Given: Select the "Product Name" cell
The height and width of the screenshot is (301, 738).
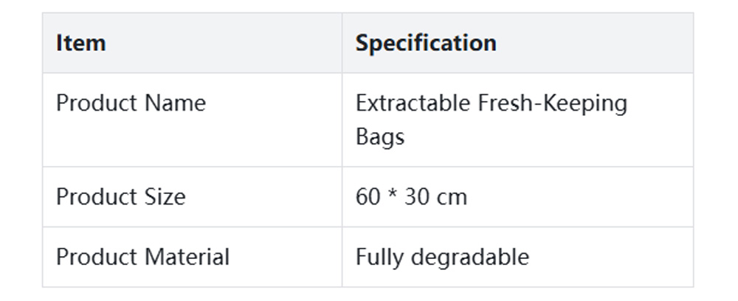Looking at the screenshot, I should point(131,103).
